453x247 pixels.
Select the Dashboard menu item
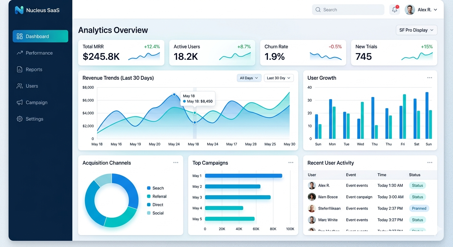tap(40, 36)
